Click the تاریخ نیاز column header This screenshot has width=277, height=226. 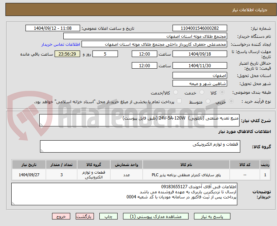29,165
